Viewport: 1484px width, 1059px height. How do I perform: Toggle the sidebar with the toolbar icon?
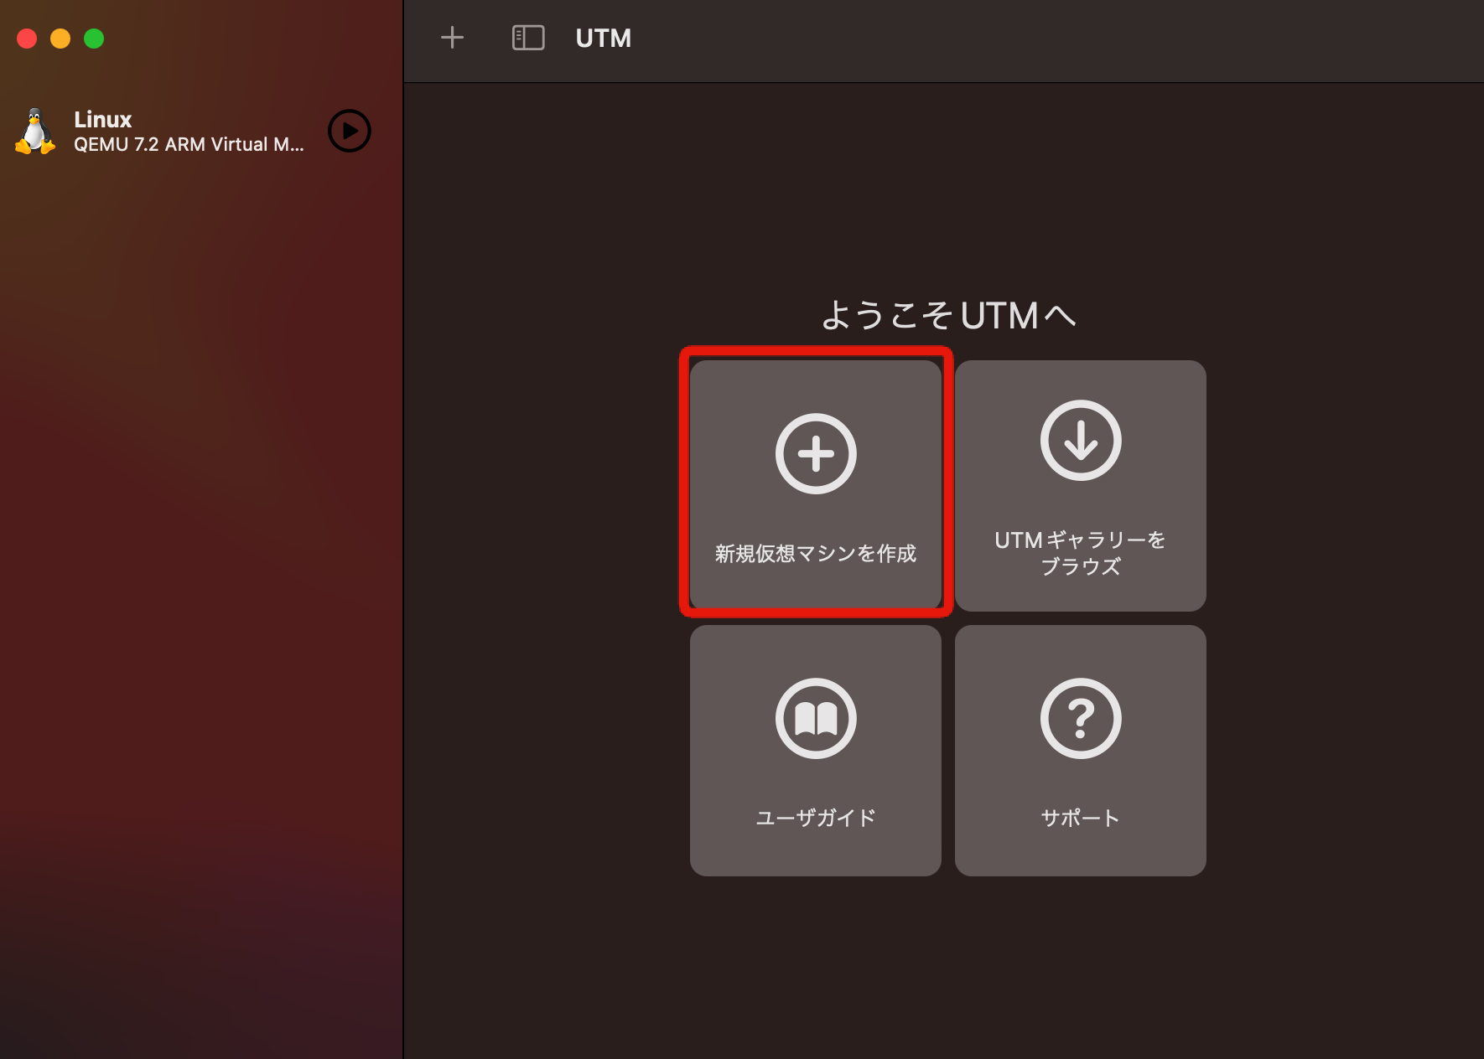528,38
